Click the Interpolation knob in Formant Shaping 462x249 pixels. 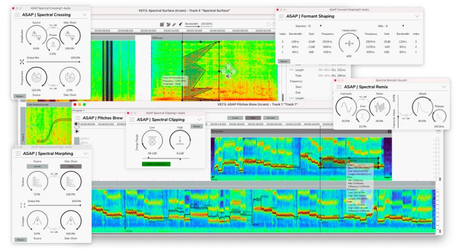[349, 44]
